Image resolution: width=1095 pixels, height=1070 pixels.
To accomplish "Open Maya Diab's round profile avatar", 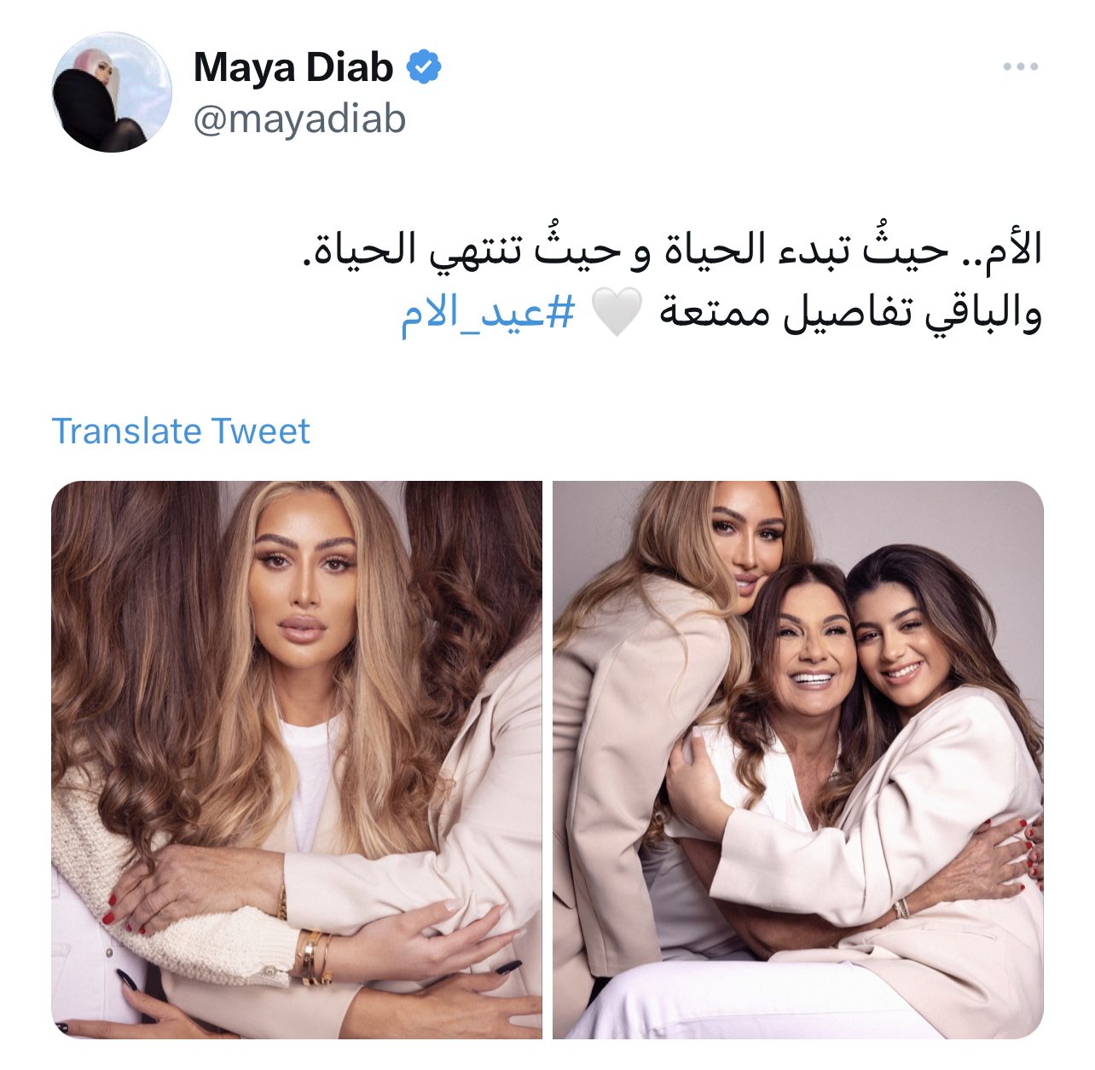I will click(112, 92).
